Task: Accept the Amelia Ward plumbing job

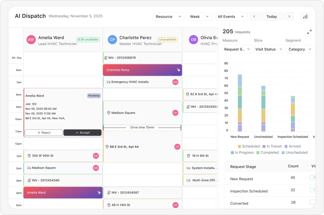Action: click(x=82, y=133)
